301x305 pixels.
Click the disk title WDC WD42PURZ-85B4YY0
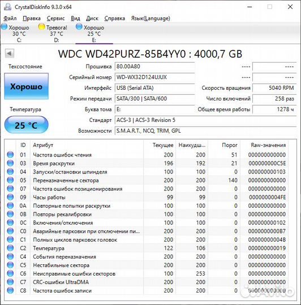point(150,54)
